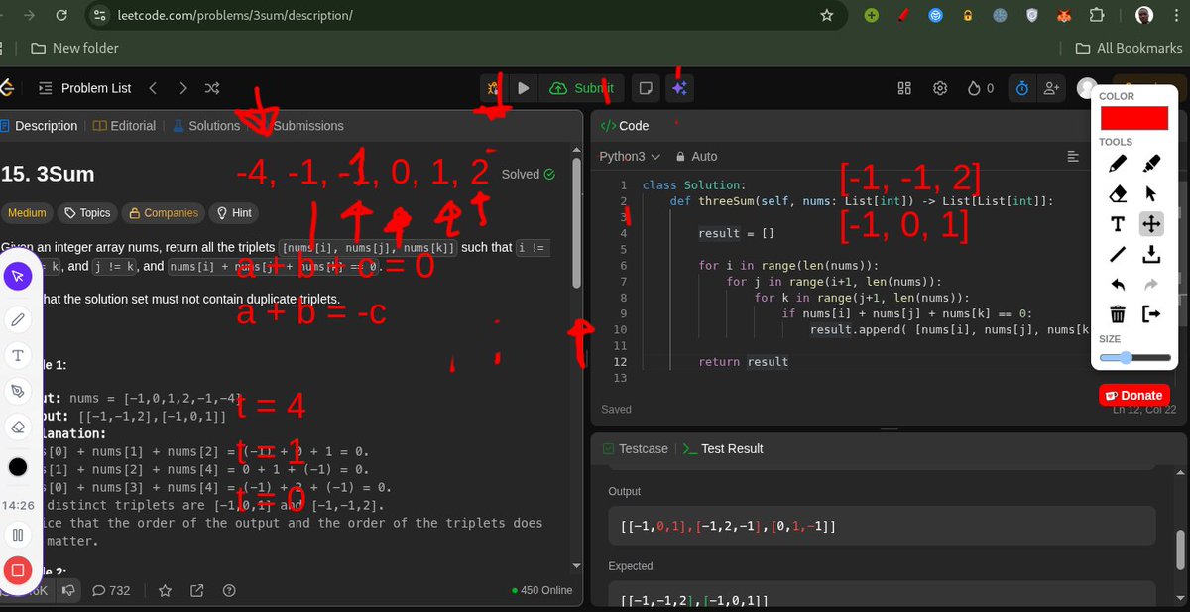Switch to the Test Result tab
Screen dimensions: 1190x612
click(x=723, y=448)
